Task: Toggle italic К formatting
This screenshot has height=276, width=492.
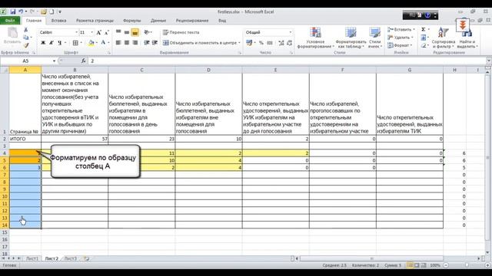Action: click(52, 43)
